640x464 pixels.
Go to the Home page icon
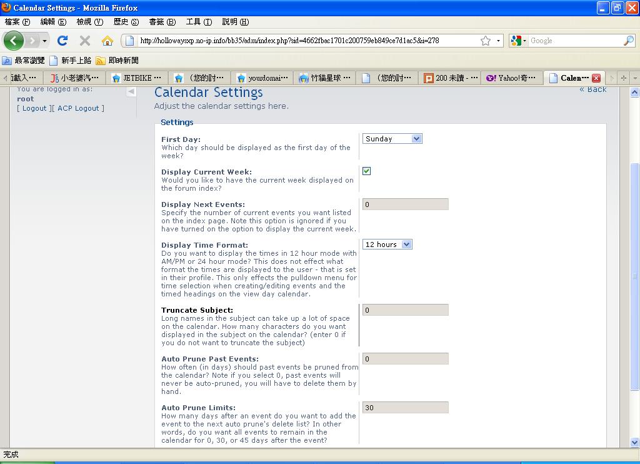[x=107, y=41]
